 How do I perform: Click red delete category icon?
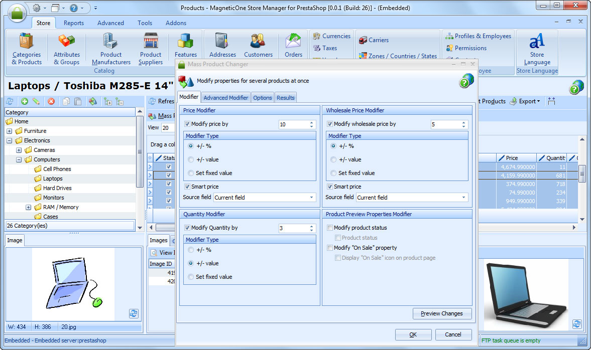coord(51,101)
